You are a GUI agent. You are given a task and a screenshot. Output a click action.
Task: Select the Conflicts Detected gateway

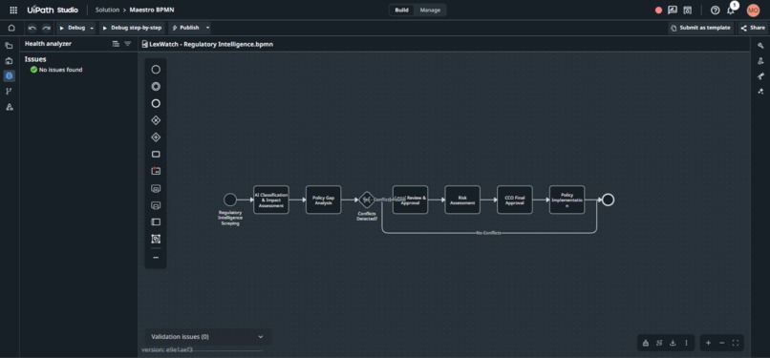point(366,200)
